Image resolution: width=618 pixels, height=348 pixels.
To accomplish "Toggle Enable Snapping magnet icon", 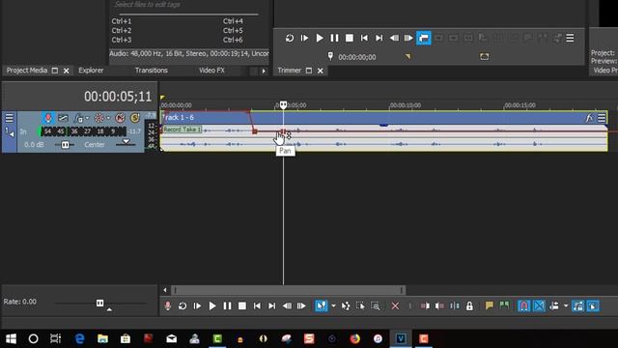I will click(523, 305).
